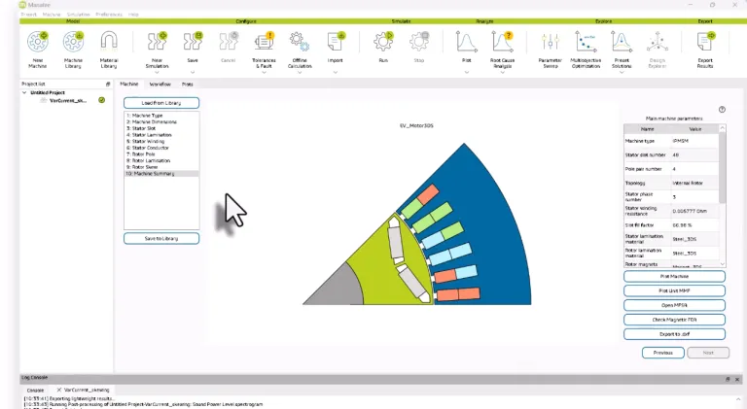This screenshot has width=747, height=409.
Task: Expand dropdown under Import
Action: point(336,72)
